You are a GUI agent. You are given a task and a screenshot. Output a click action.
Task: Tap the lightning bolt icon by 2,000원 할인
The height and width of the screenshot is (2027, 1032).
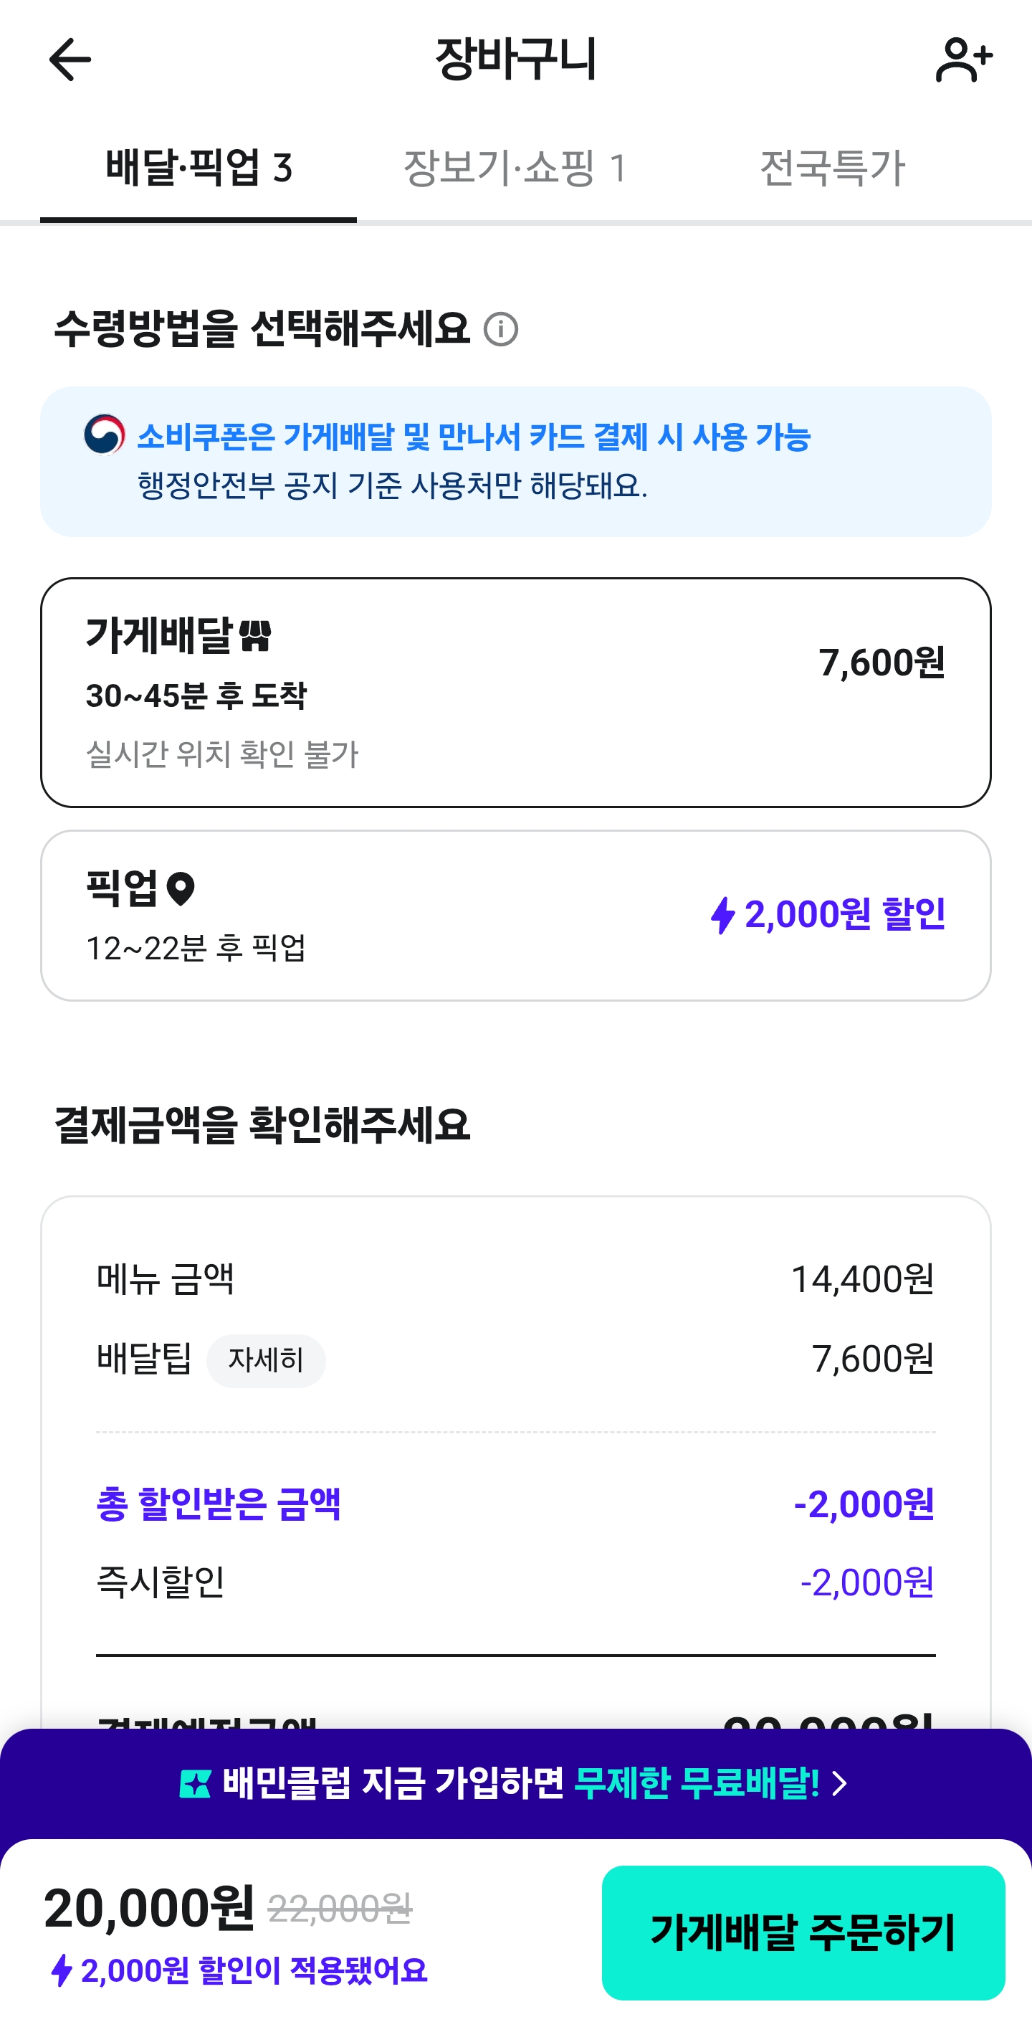pyautogui.click(x=722, y=915)
